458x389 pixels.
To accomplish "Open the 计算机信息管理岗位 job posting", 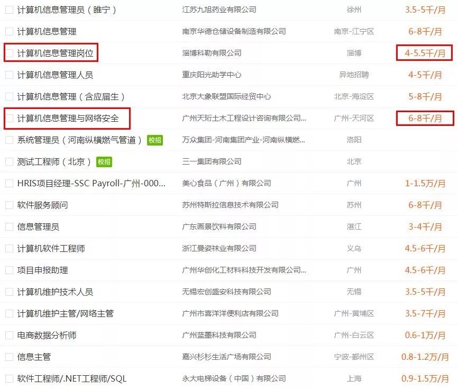I will [x=55, y=53].
